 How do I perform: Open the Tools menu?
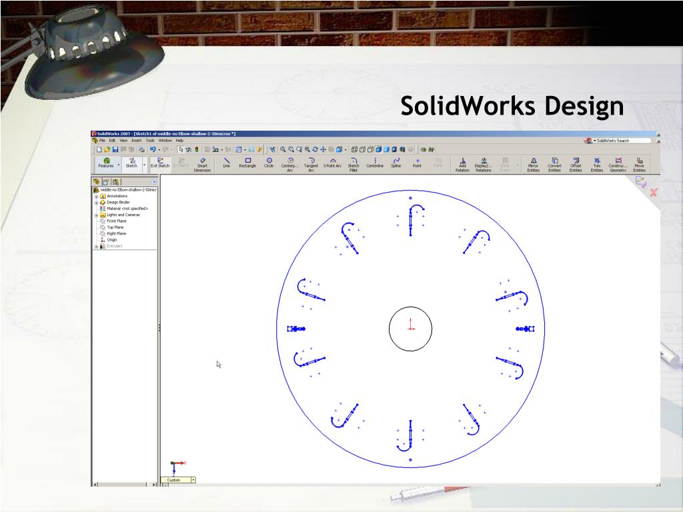coord(150,141)
